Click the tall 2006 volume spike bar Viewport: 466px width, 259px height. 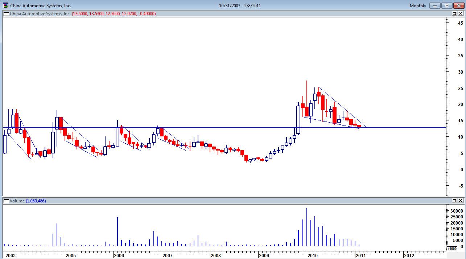point(117,231)
